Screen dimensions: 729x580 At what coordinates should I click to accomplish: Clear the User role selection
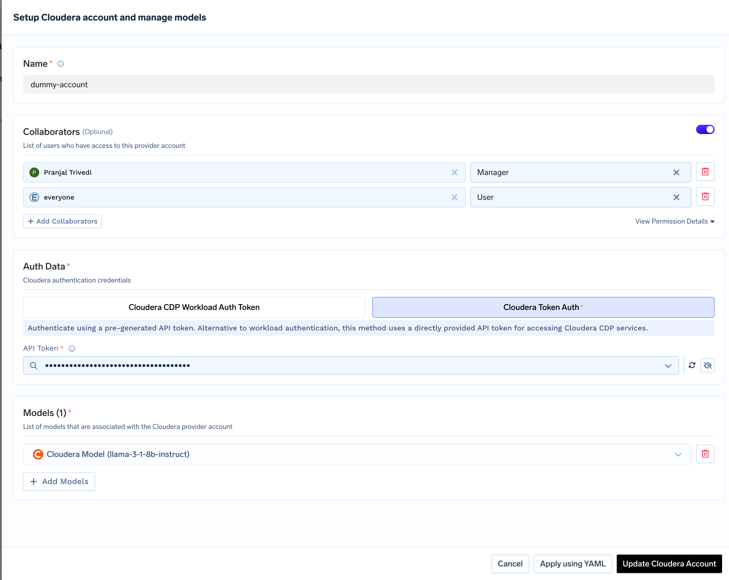676,197
